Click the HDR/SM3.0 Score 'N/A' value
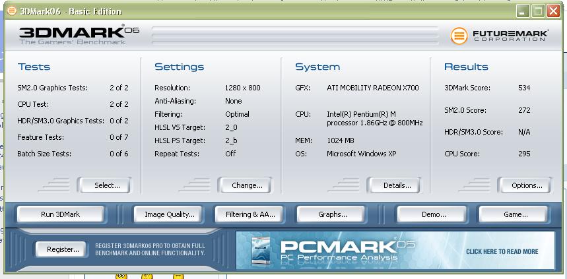Image resolution: width=567 pixels, height=279 pixels. (524, 133)
